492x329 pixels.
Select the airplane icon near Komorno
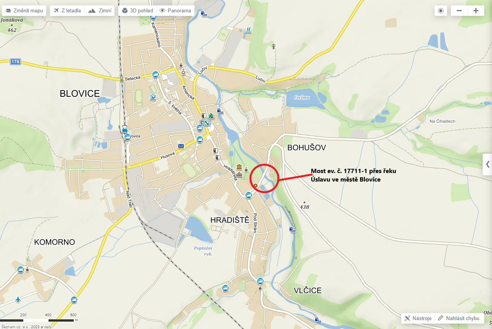pyautogui.click(x=18, y=299)
